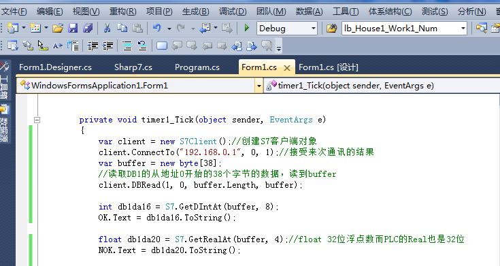Save current file with floppy icon
This screenshot has width=500, height=266.
pyautogui.click(x=73, y=29)
